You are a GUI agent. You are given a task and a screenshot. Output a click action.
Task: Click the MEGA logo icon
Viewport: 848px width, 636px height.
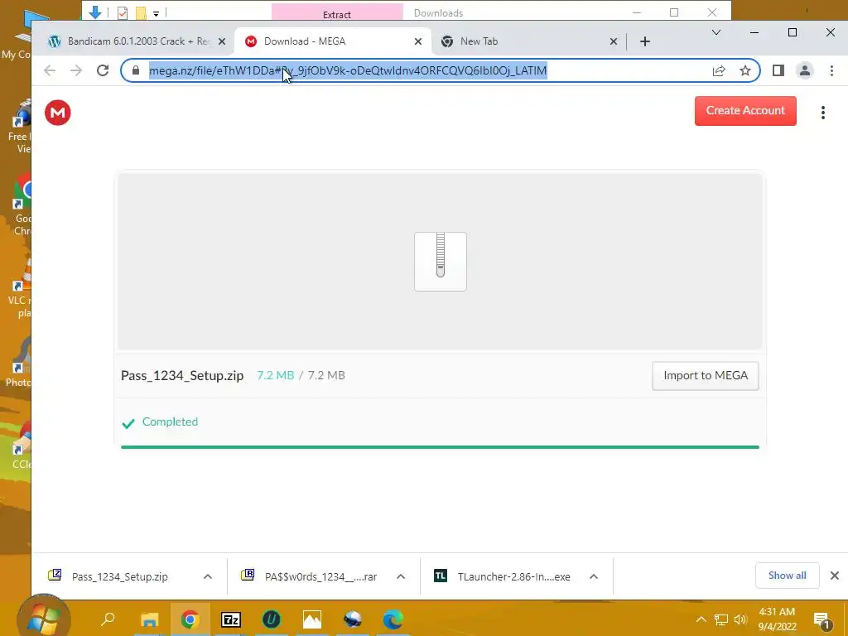click(x=58, y=113)
